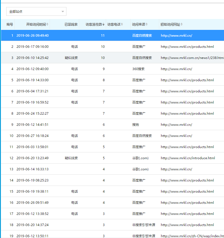Screen dimensions: 224x238
Task: Click message count 8 in row 5
Action: [104, 80]
